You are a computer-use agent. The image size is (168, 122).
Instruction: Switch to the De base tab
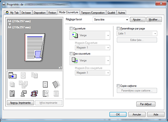coord(26,13)
